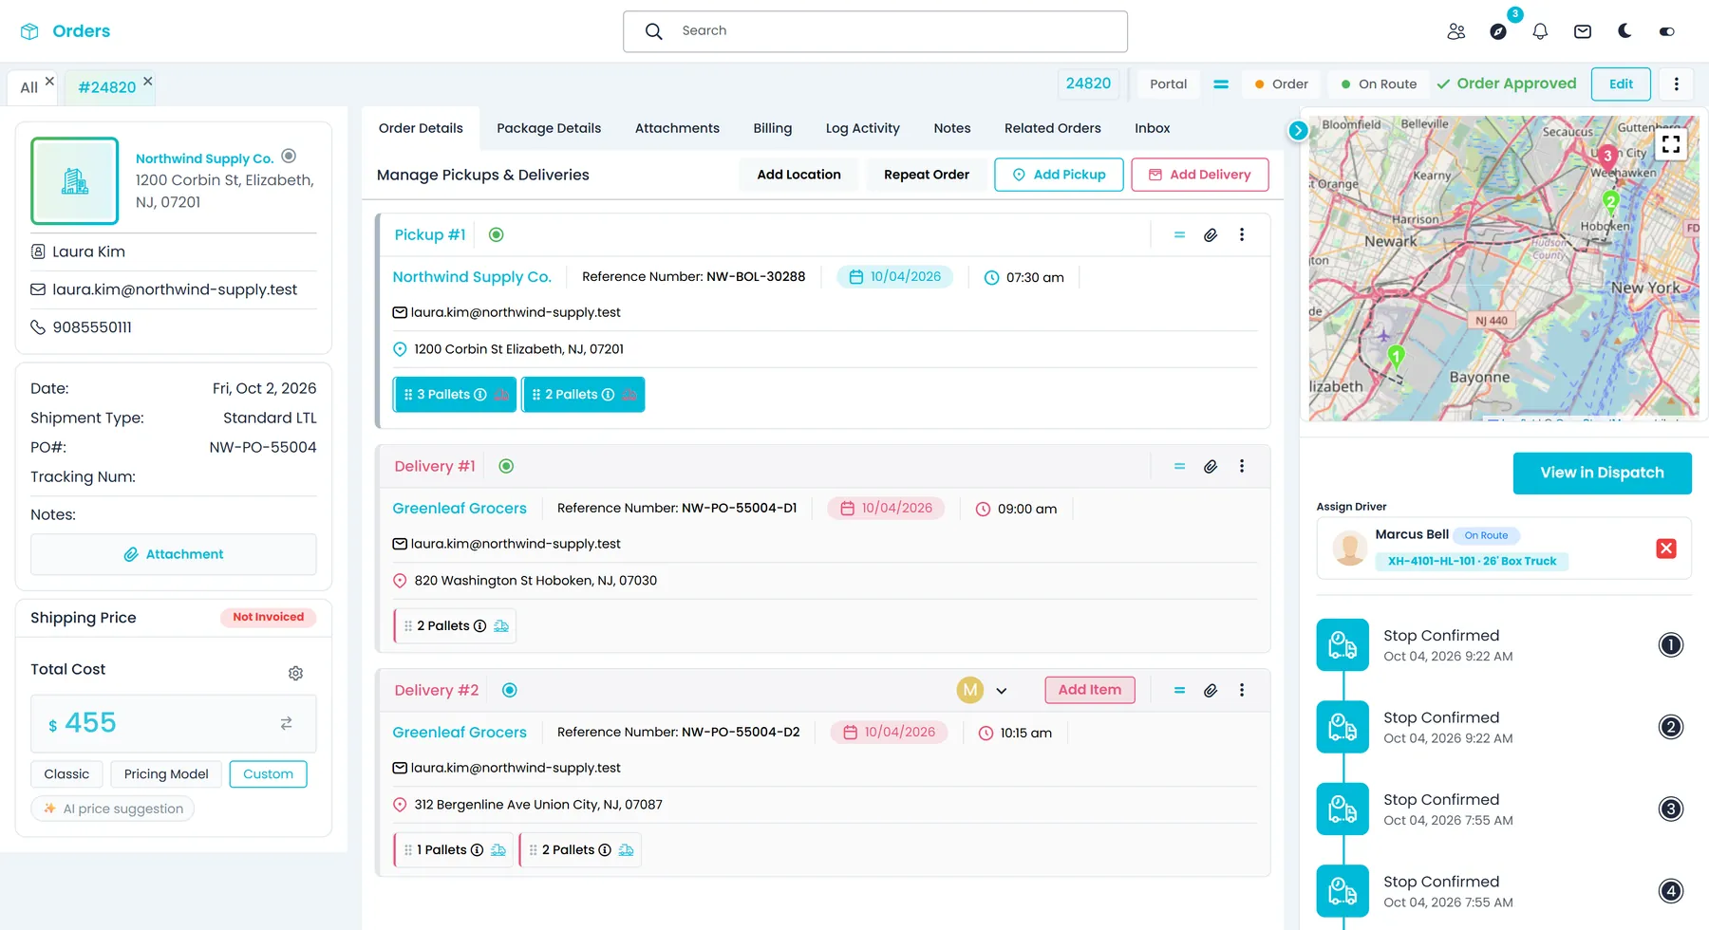Click the Attachment button under Notes
The width and height of the screenshot is (1709, 930).
[x=174, y=554]
